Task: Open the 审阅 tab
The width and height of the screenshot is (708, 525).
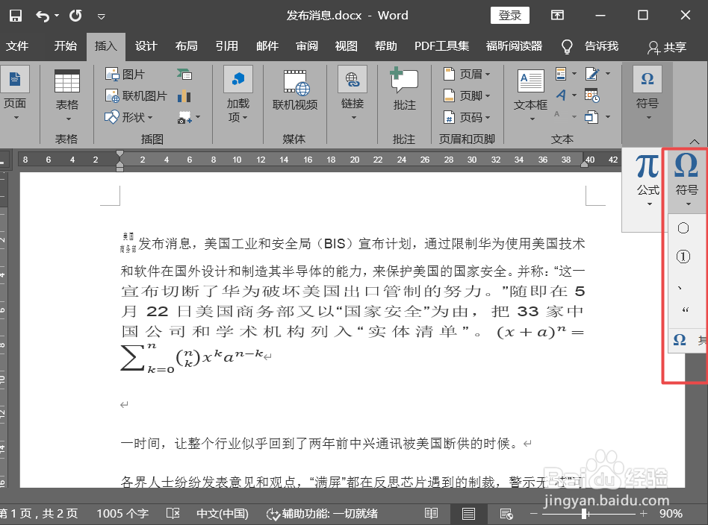Action: (x=307, y=46)
